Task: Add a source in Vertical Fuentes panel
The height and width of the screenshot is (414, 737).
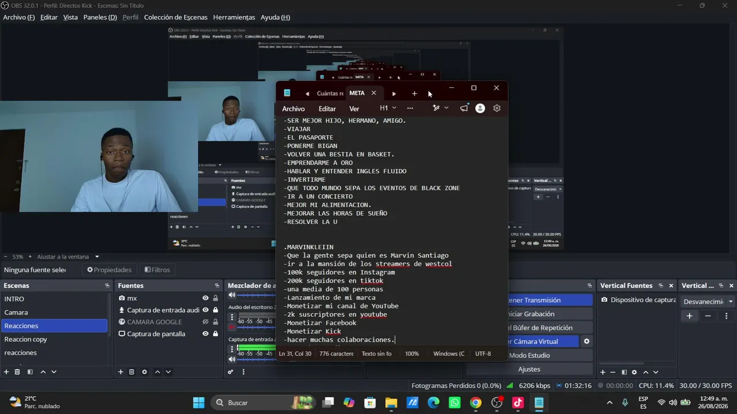Action: tap(603, 372)
